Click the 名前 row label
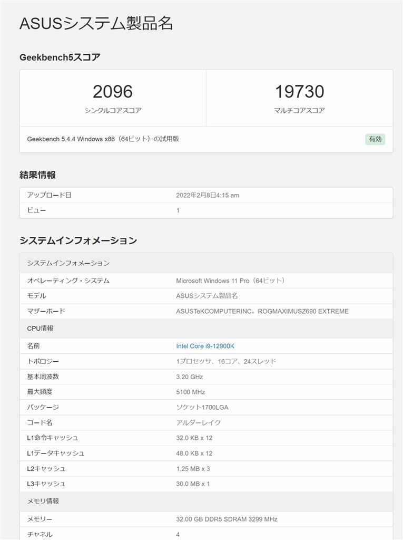Screen dimensions: 403x540 (33, 346)
